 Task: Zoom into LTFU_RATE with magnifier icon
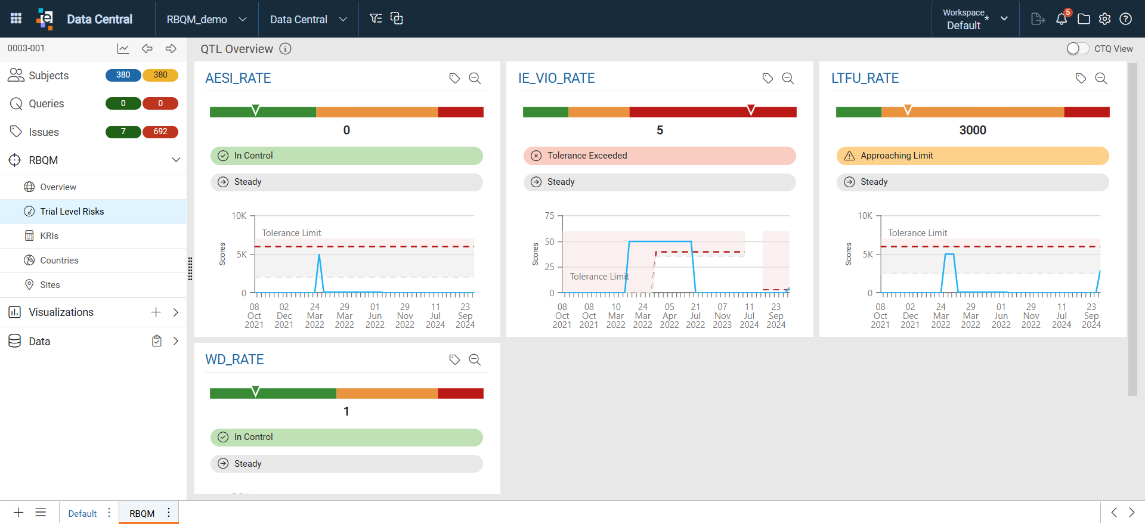tap(1101, 78)
